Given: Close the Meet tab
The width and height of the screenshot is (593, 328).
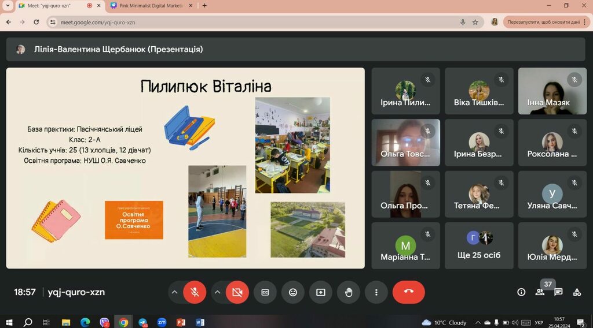Looking at the screenshot, I should [x=98, y=6].
